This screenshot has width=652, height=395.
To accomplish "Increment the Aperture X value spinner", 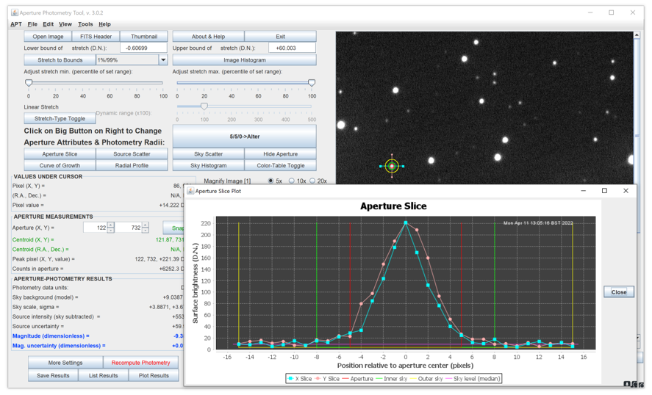I will (111, 225).
